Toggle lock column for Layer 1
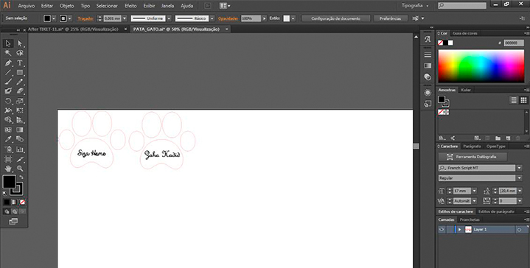 click(x=450, y=229)
